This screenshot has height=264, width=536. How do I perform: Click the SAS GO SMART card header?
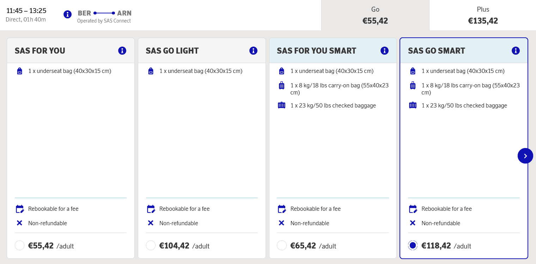coord(458,51)
